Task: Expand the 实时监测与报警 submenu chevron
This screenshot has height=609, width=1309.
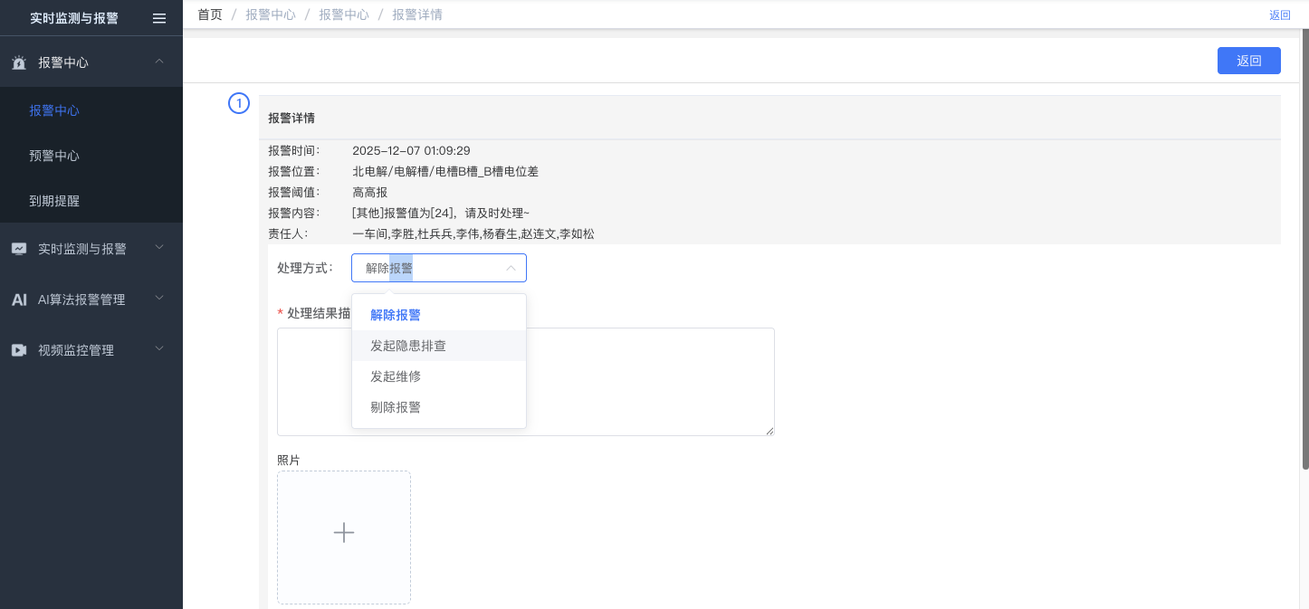Action: coord(159,247)
